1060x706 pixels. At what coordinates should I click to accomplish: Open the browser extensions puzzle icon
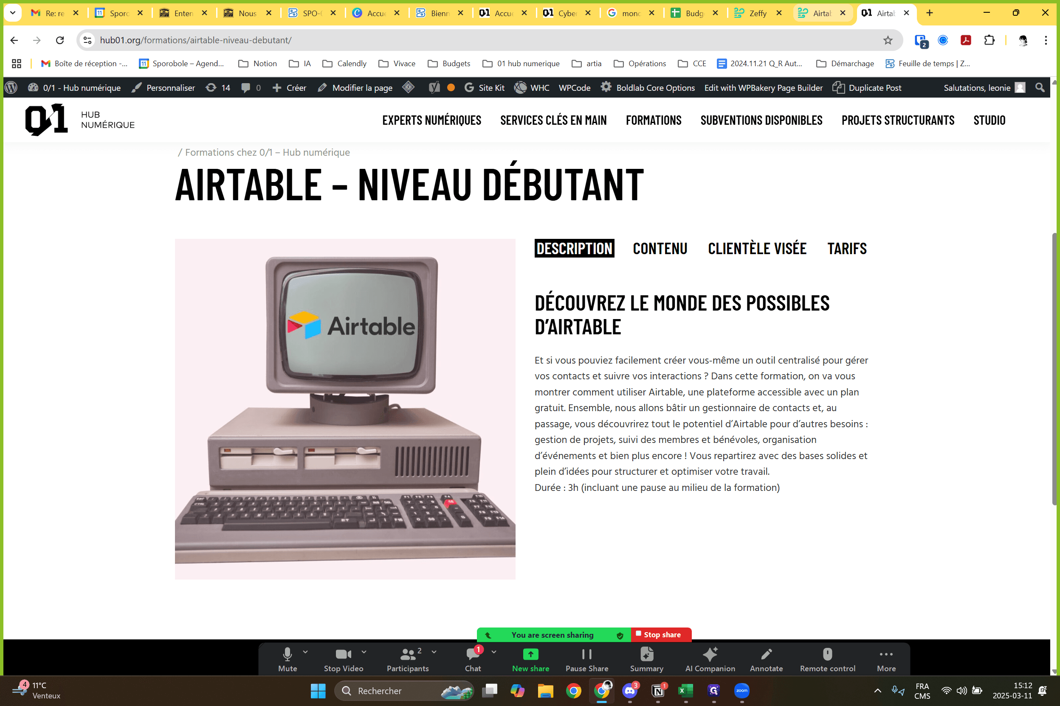[x=989, y=40]
